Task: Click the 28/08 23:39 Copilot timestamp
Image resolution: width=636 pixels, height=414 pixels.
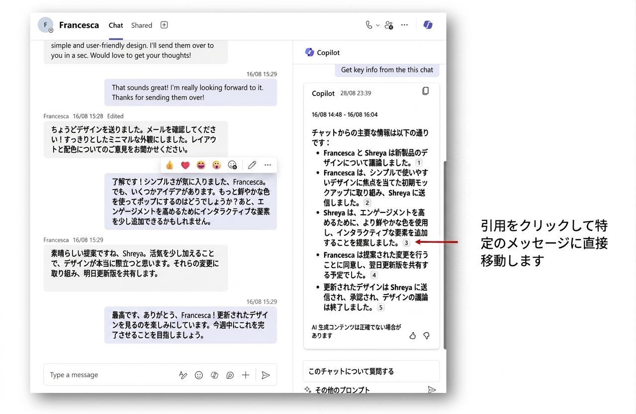Action: point(356,93)
